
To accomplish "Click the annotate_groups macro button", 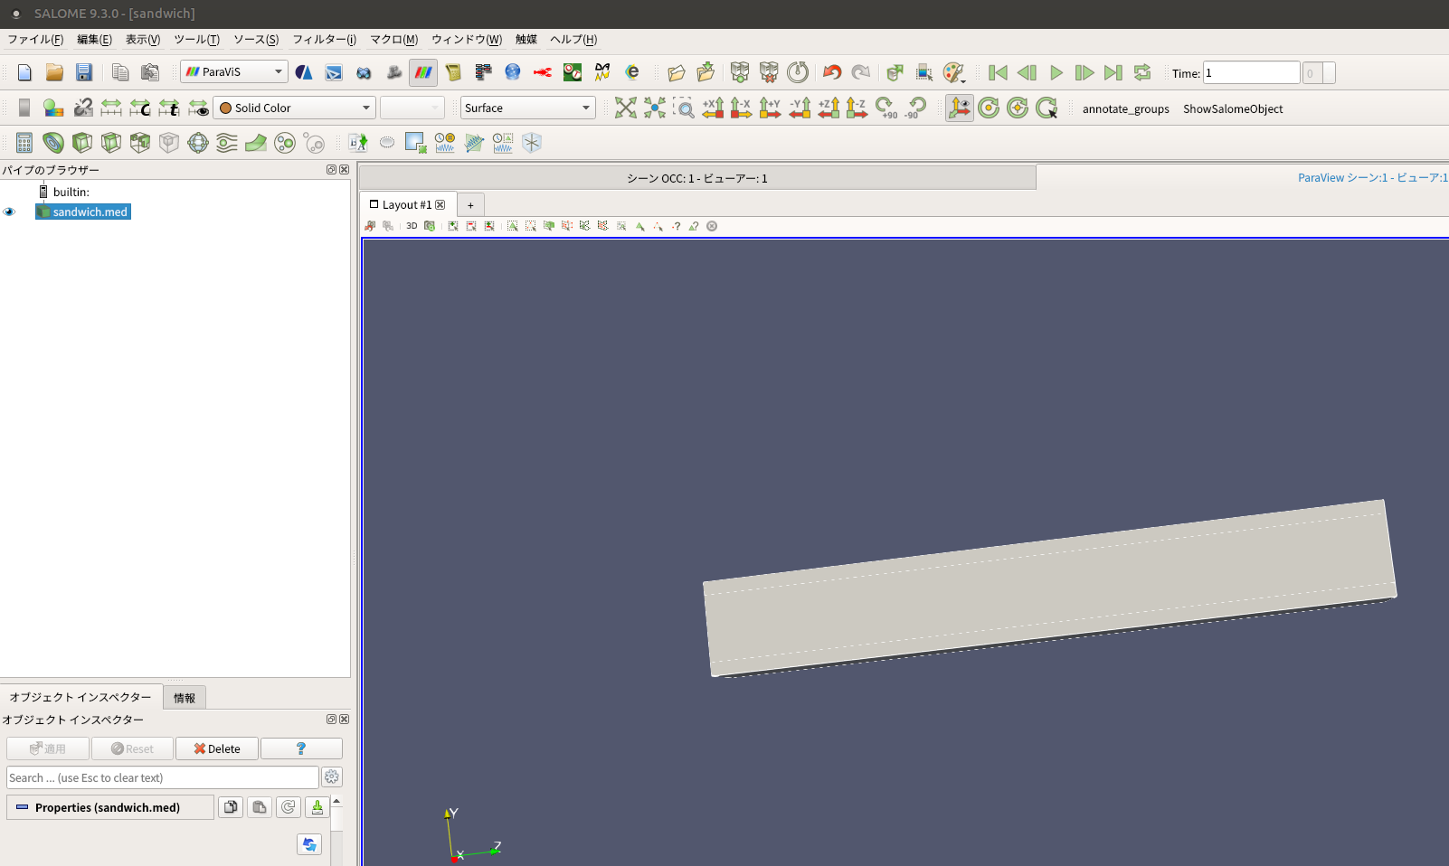I will (1125, 108).
